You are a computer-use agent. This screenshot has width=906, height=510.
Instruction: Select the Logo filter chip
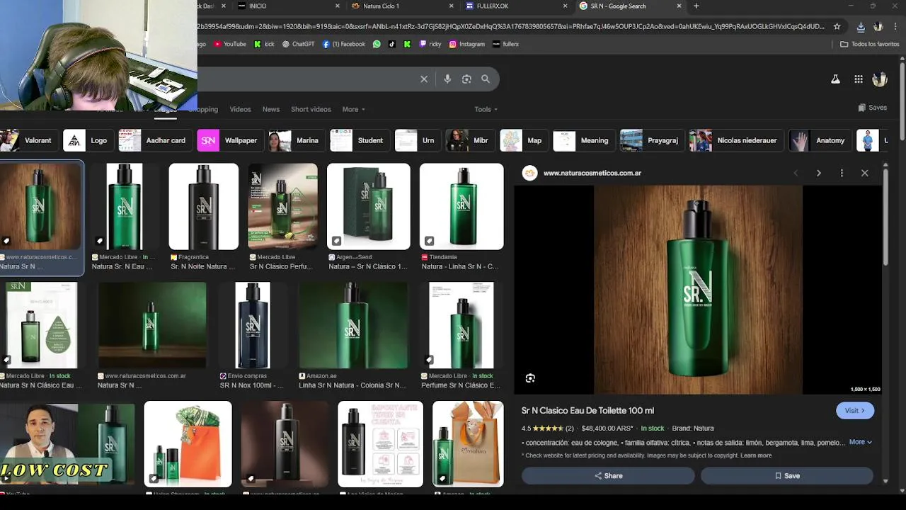coord(88,140)
